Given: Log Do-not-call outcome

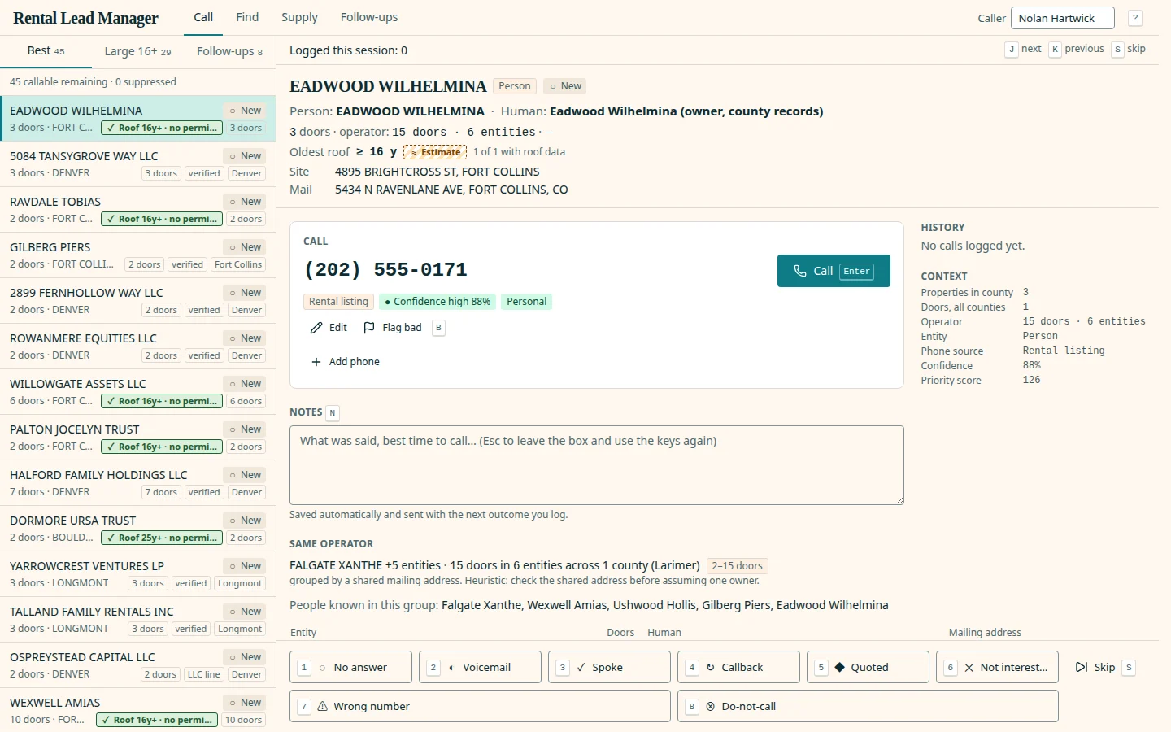Looking at the screenshot, I should (x=868, y=706).
